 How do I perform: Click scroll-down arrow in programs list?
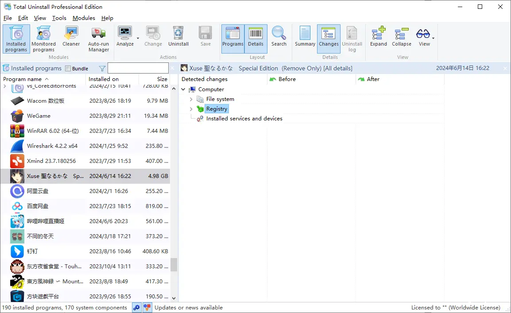174,298
